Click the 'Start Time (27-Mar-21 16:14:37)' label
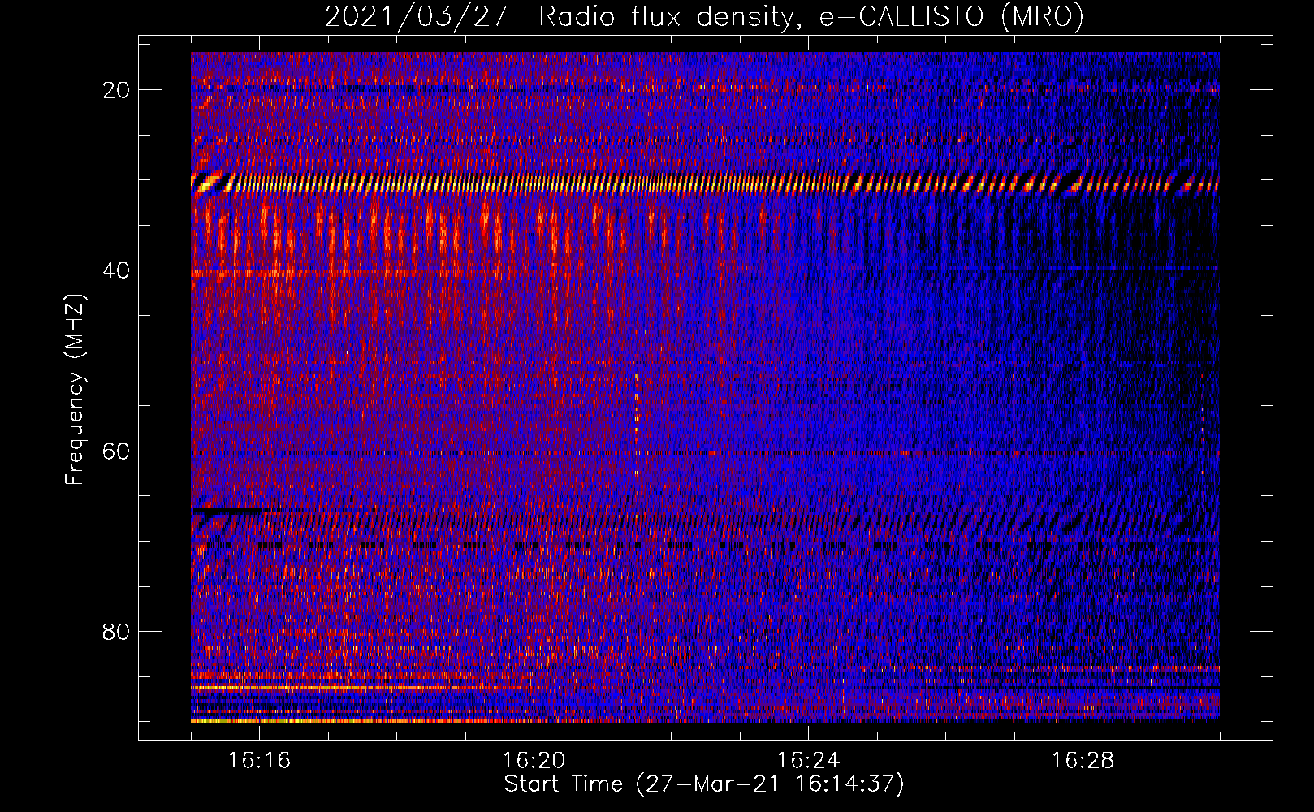Image resolution: width=1314 pixels, height=812 pixels. click(704, 784)
